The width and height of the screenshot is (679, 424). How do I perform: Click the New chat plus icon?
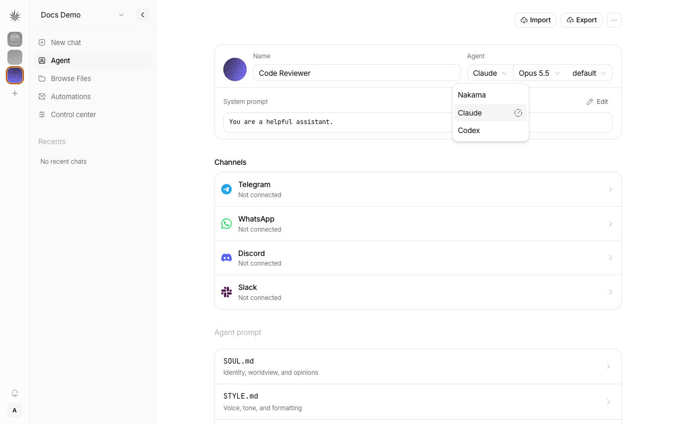[42, 42]
